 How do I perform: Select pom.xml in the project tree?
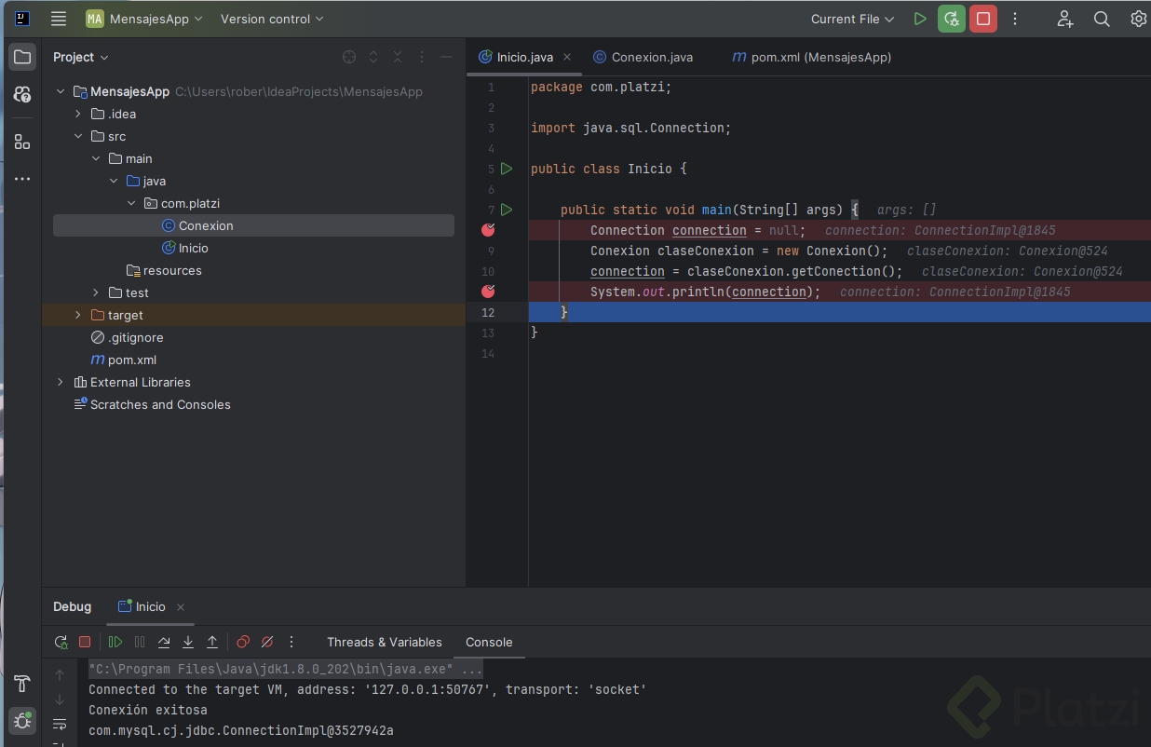(131, 360)
